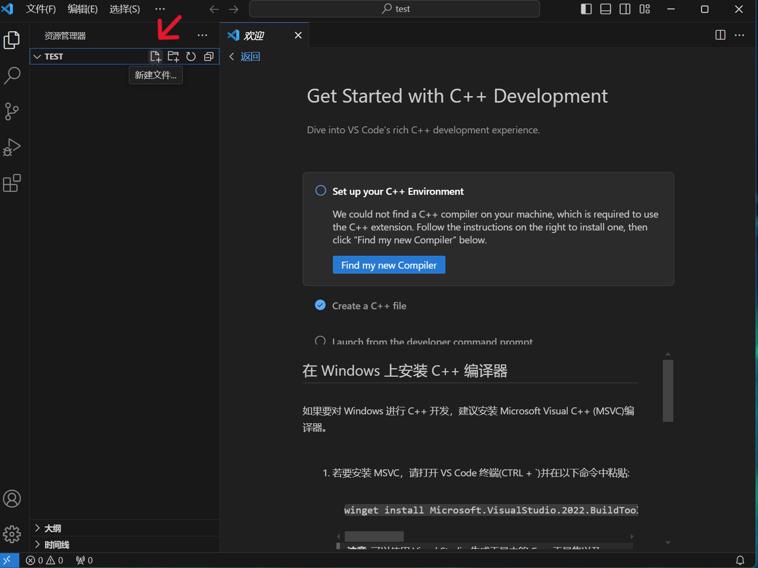Image resolution: width=758 pixels, height=568 pixels.
Task: Click the ports forwarded status indicator
Action: [x=84, y=561]
